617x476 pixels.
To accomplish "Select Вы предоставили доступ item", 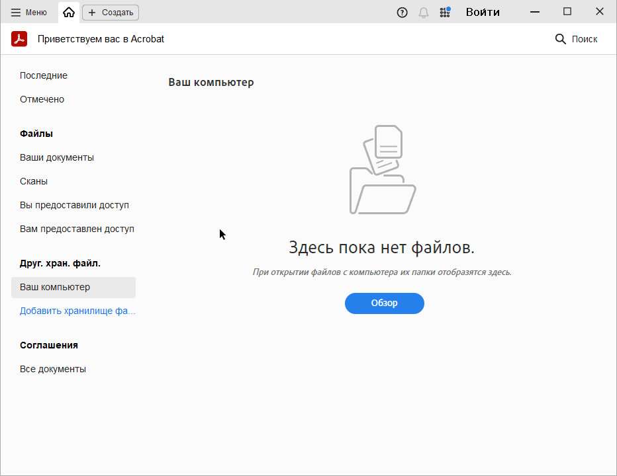I will [74, 205].
